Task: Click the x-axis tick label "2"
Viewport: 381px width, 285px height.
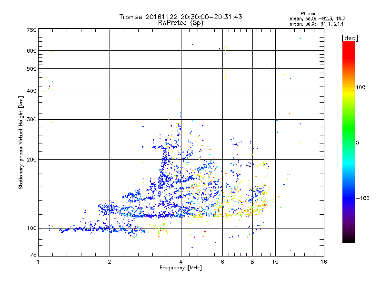Action: [110, 262]
